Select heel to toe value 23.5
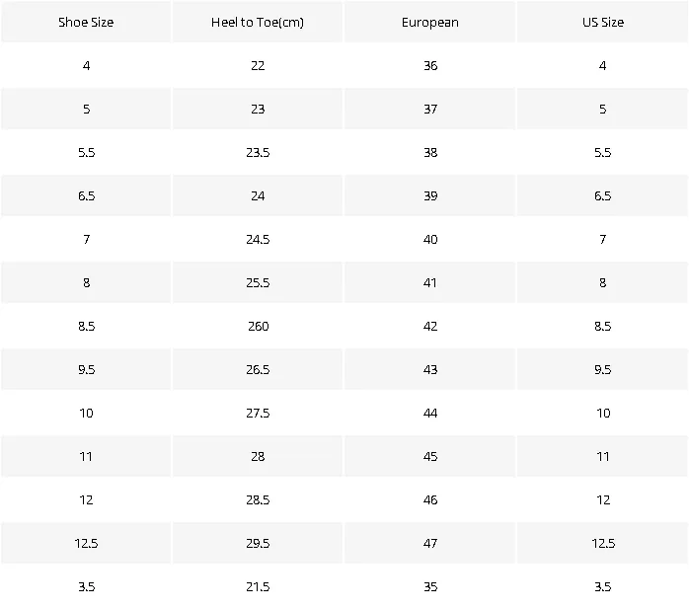This screenshot has width=689, height=609. click(258, 152)
